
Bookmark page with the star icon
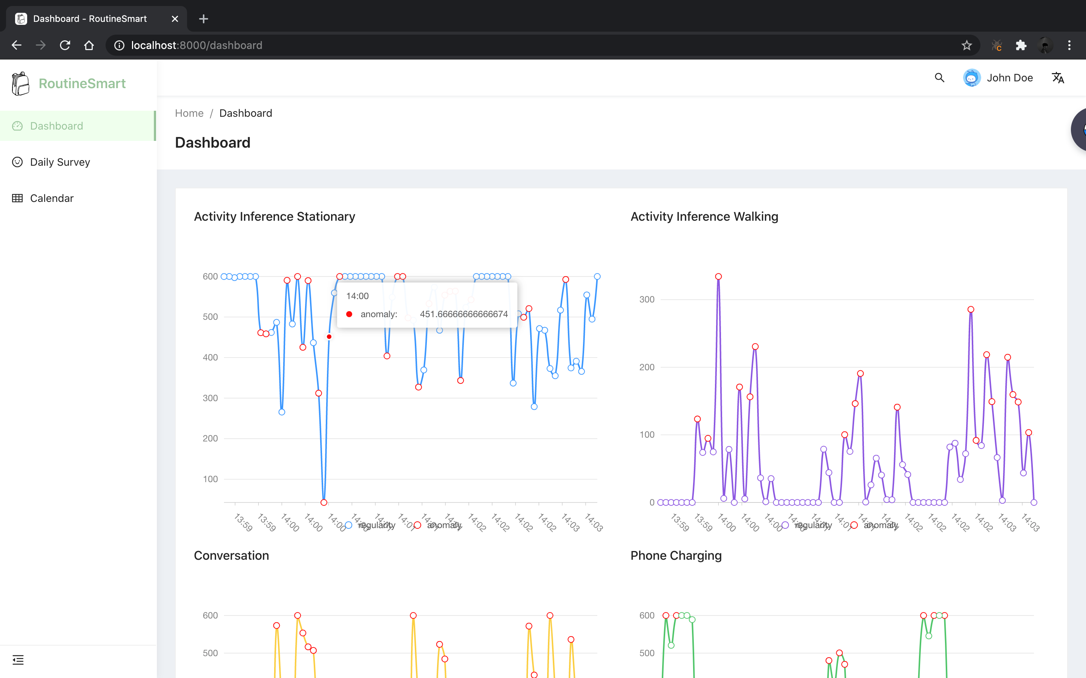click(966, 45)
